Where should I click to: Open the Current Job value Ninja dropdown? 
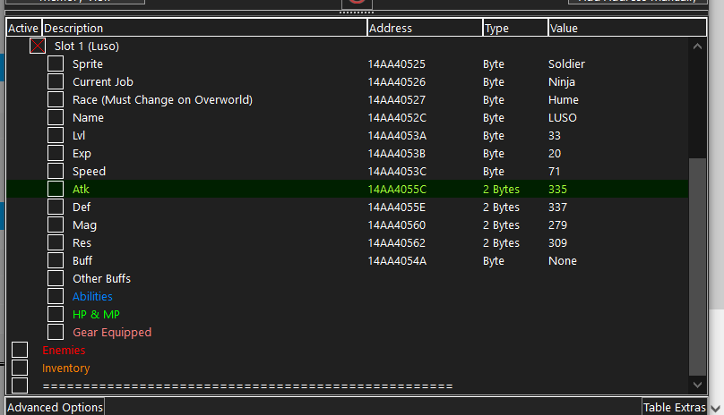click(561, 81)
